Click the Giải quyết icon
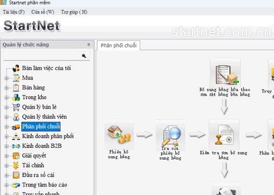The width and height of the screenshot is (274, 195). coord(16,156)
